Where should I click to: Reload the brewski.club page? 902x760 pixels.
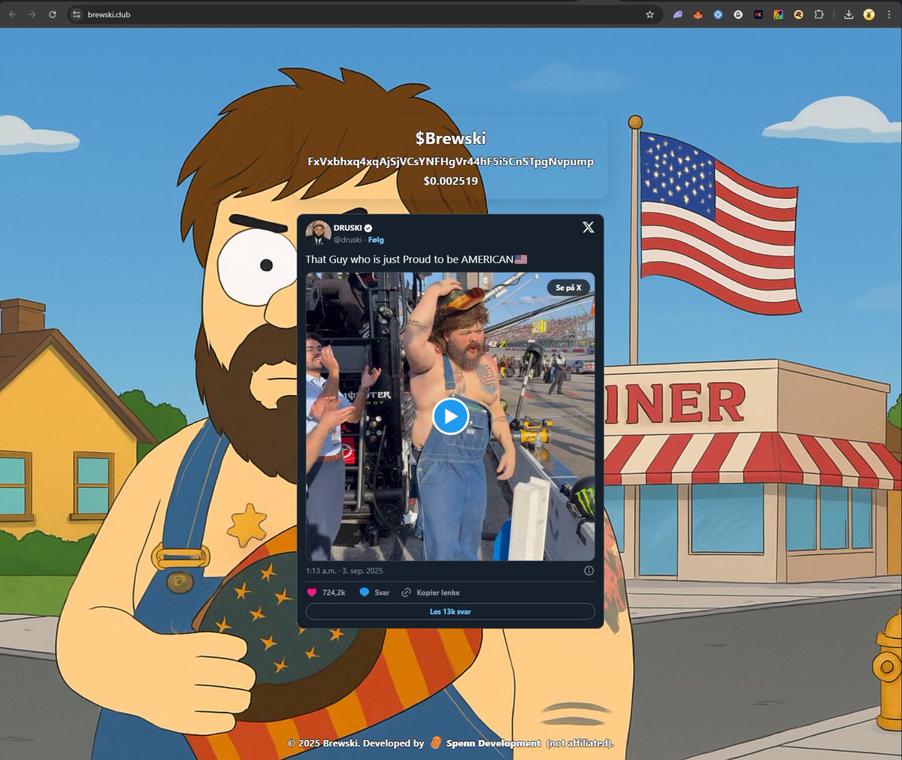(x=53, y=14)
